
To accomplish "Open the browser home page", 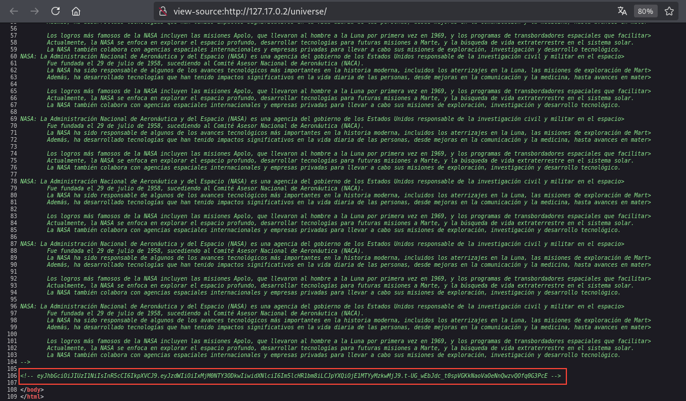I will [76, 12].
